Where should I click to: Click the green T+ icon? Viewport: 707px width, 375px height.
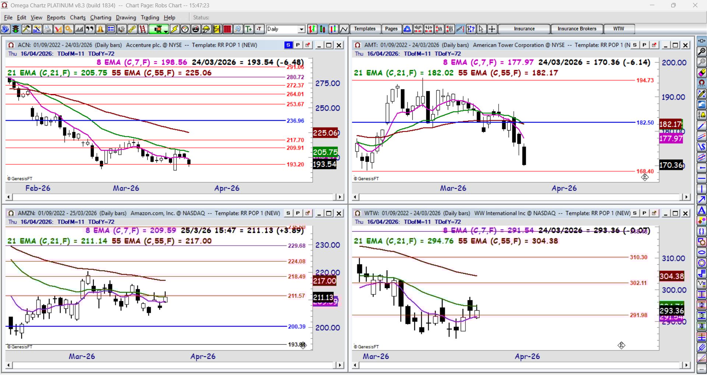click(249, 29)
